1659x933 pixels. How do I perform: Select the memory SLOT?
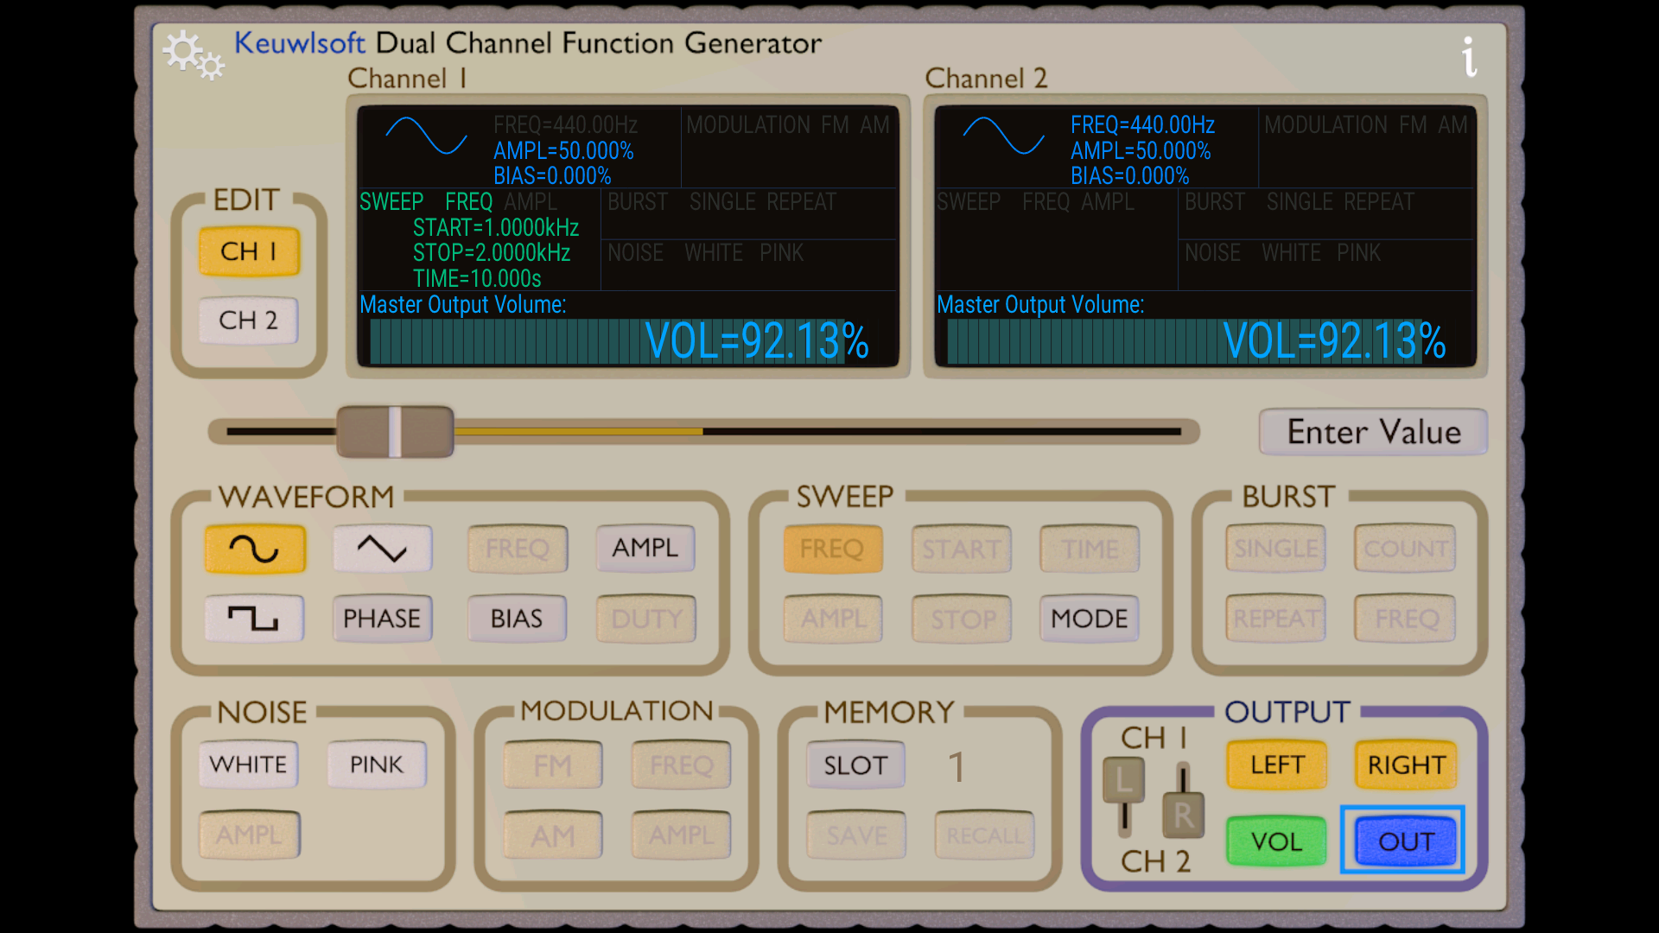click(855, 764)
